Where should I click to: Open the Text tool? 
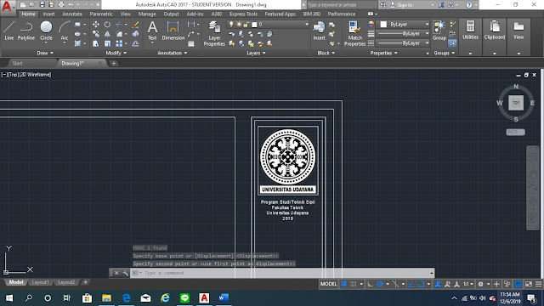152,31
